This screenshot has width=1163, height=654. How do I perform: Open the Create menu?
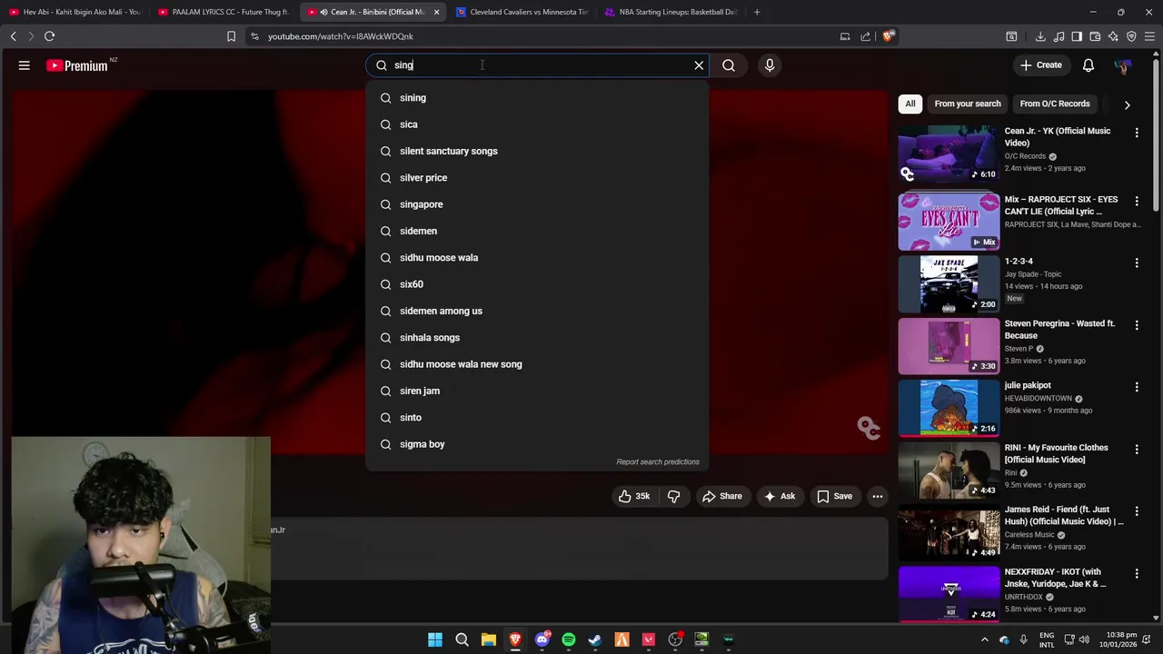(x=1041, y=65)
